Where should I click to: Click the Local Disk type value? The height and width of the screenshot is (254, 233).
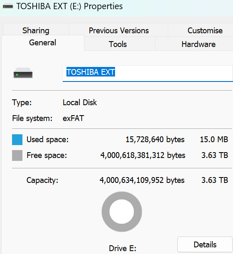coord(80,102)
